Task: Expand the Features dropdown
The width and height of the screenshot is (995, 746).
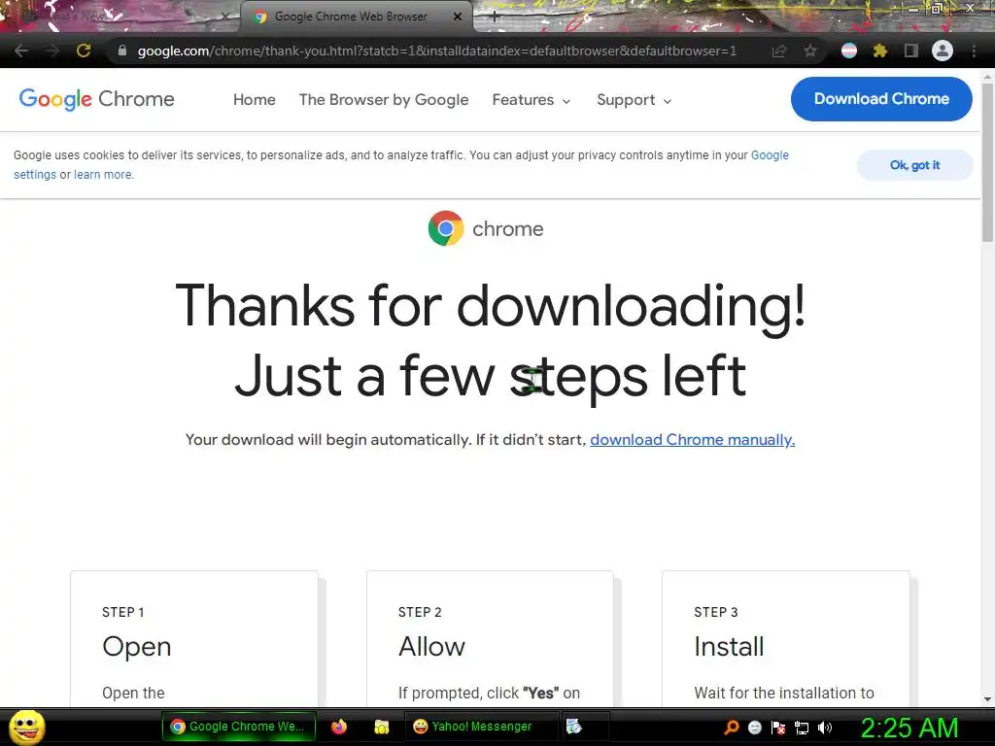Action: 532,100
